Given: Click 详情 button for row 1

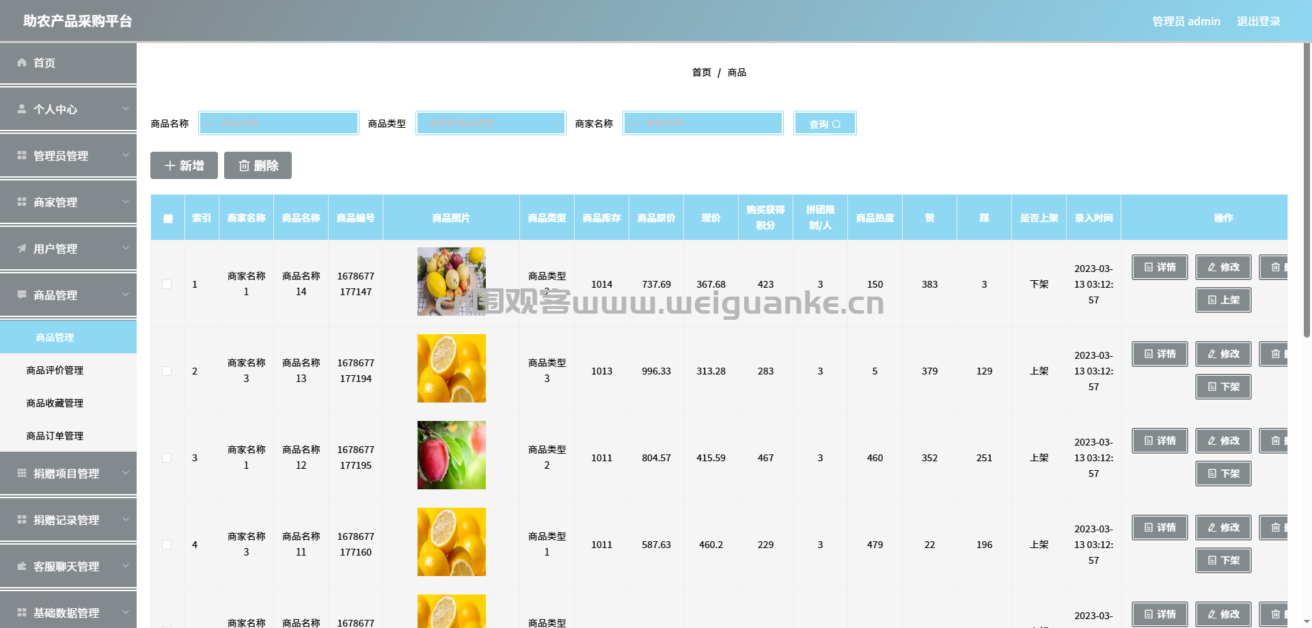Looking at the screenshot, I should [1160, 267].
